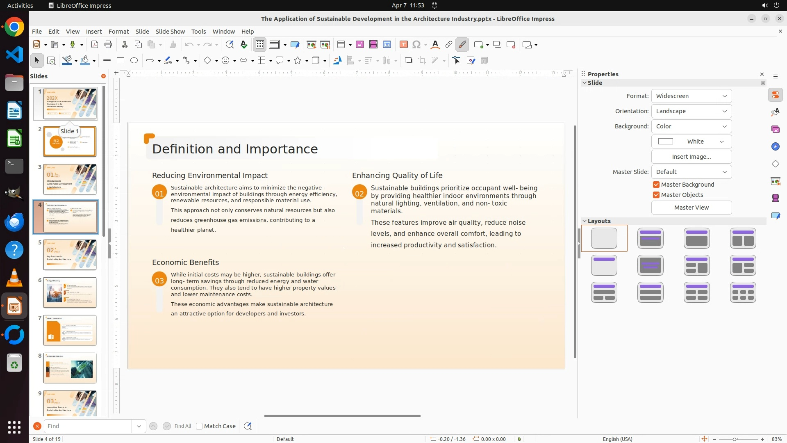Screen dimensions: 787x443
Task: Open the sidebar Gallery panel icon
Action: [x=776, y=130]
